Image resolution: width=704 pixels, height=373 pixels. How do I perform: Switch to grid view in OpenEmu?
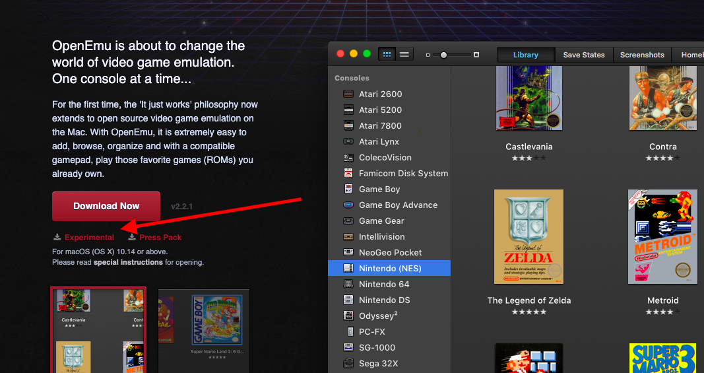[387, 54]
